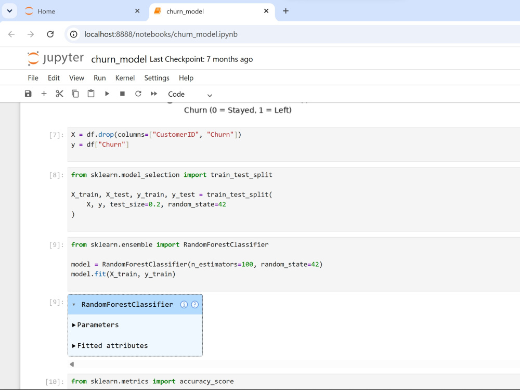
Task: Save the notebook with the floppy disk icon
Action: [28, 94]
